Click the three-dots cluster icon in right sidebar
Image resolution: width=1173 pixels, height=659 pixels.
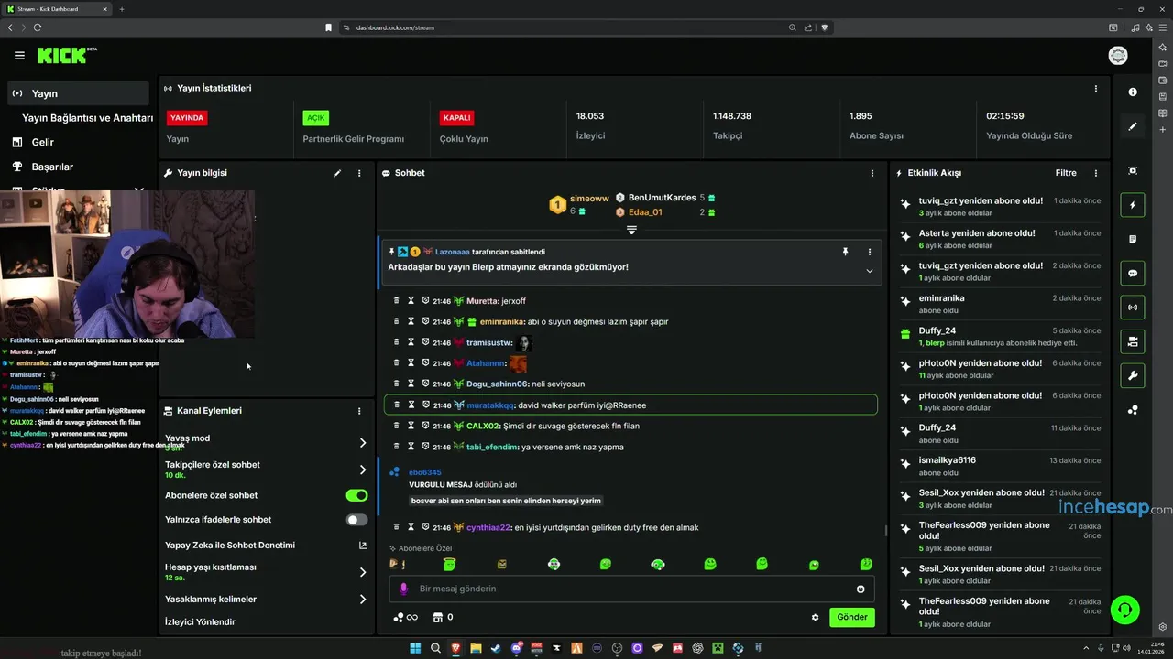pyautogui.click(x=1133, y=410)
